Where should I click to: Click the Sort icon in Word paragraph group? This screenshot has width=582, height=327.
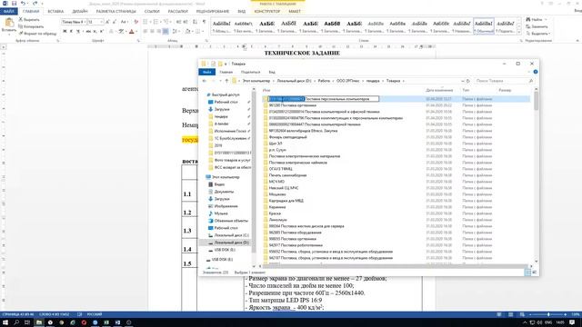pyautogui.click(x=196, y=22)
